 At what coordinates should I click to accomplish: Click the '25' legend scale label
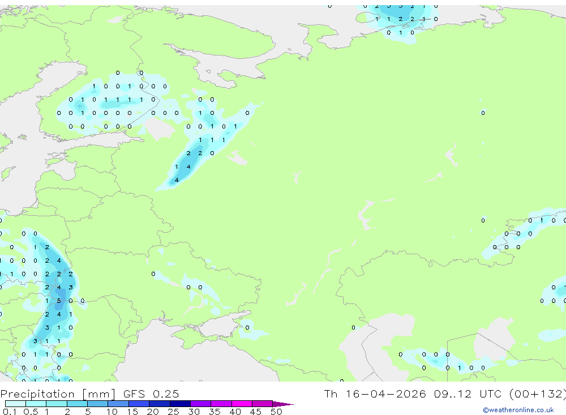click(x=173, y=412)
